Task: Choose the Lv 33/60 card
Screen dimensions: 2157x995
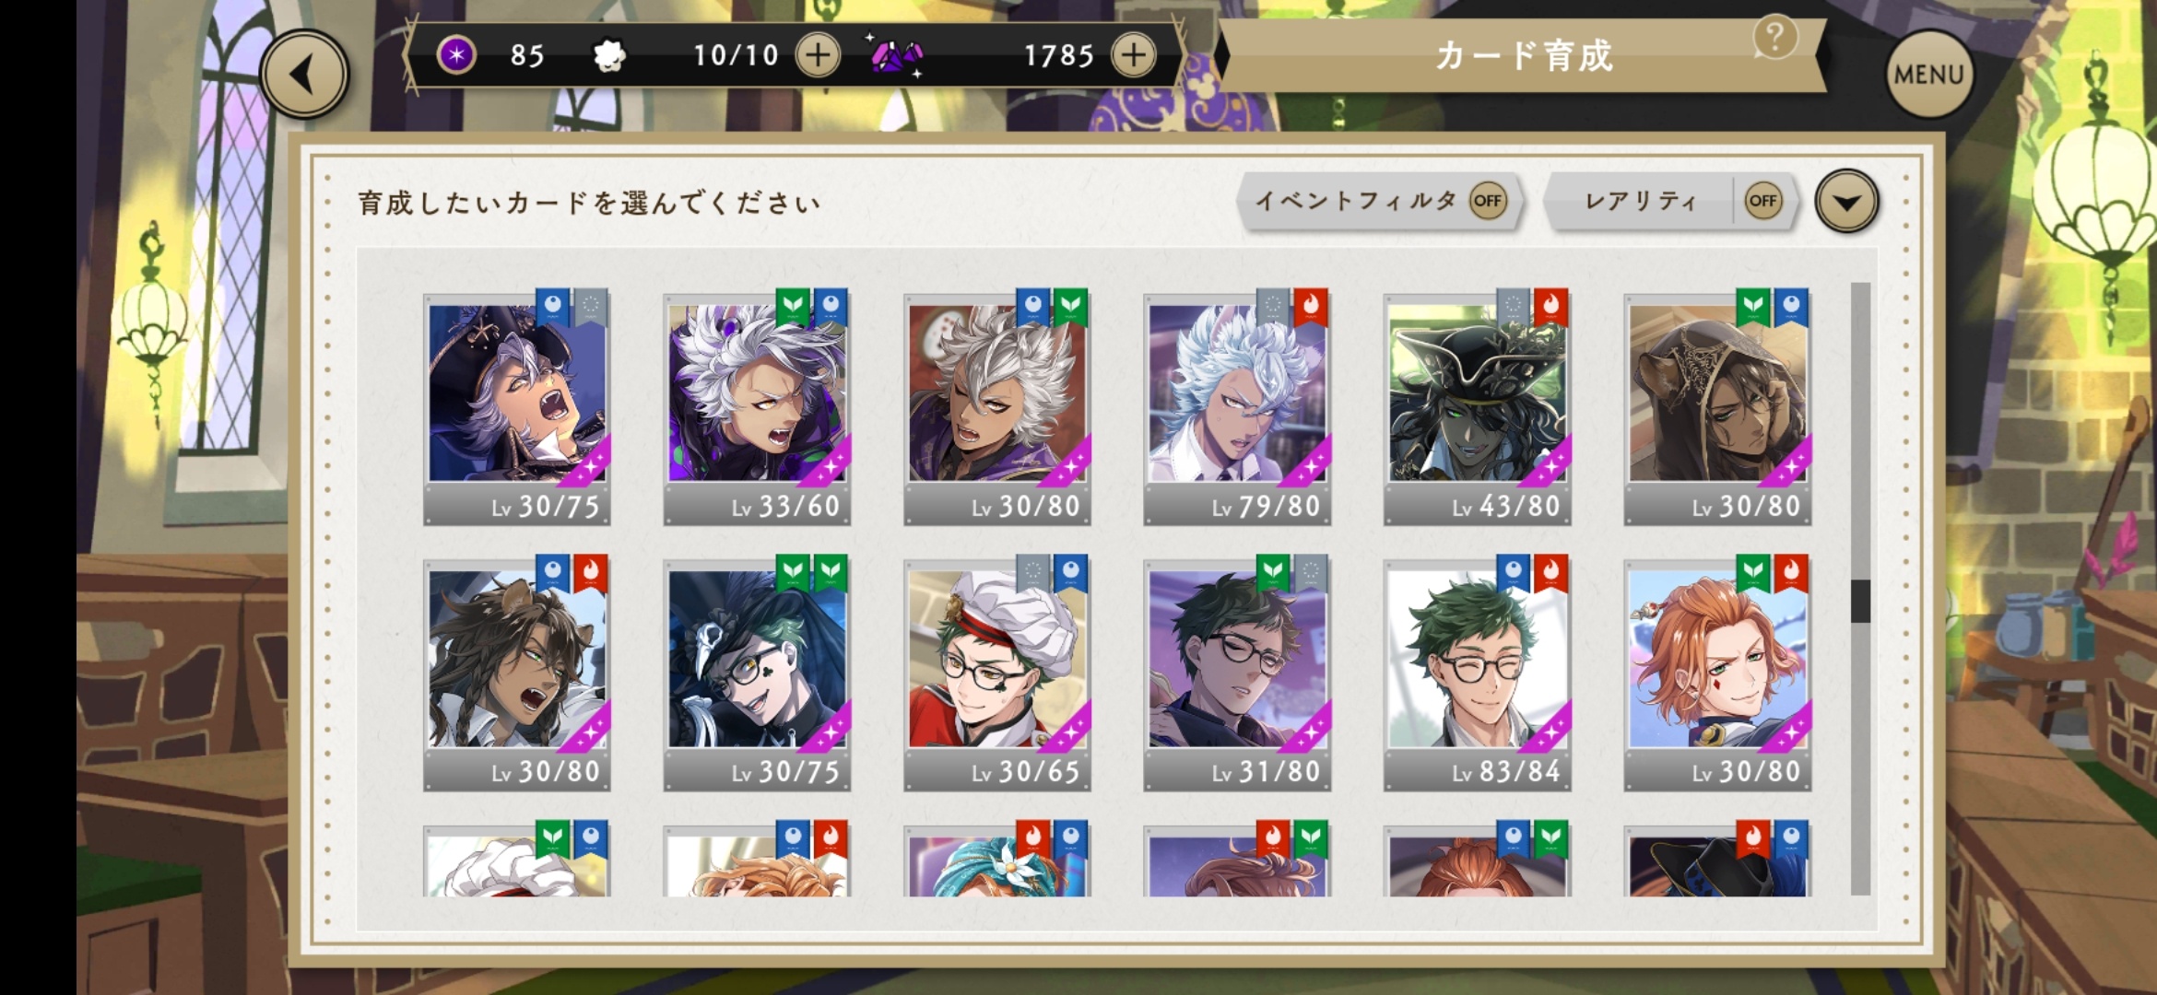Action: coord(757,408)
